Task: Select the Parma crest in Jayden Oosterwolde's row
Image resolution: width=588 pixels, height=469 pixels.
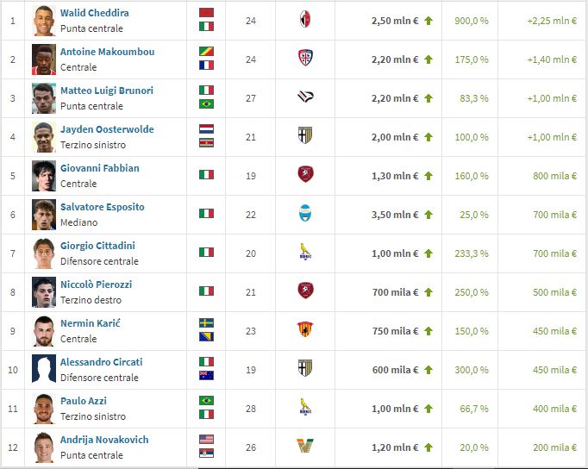Action: 304,136
